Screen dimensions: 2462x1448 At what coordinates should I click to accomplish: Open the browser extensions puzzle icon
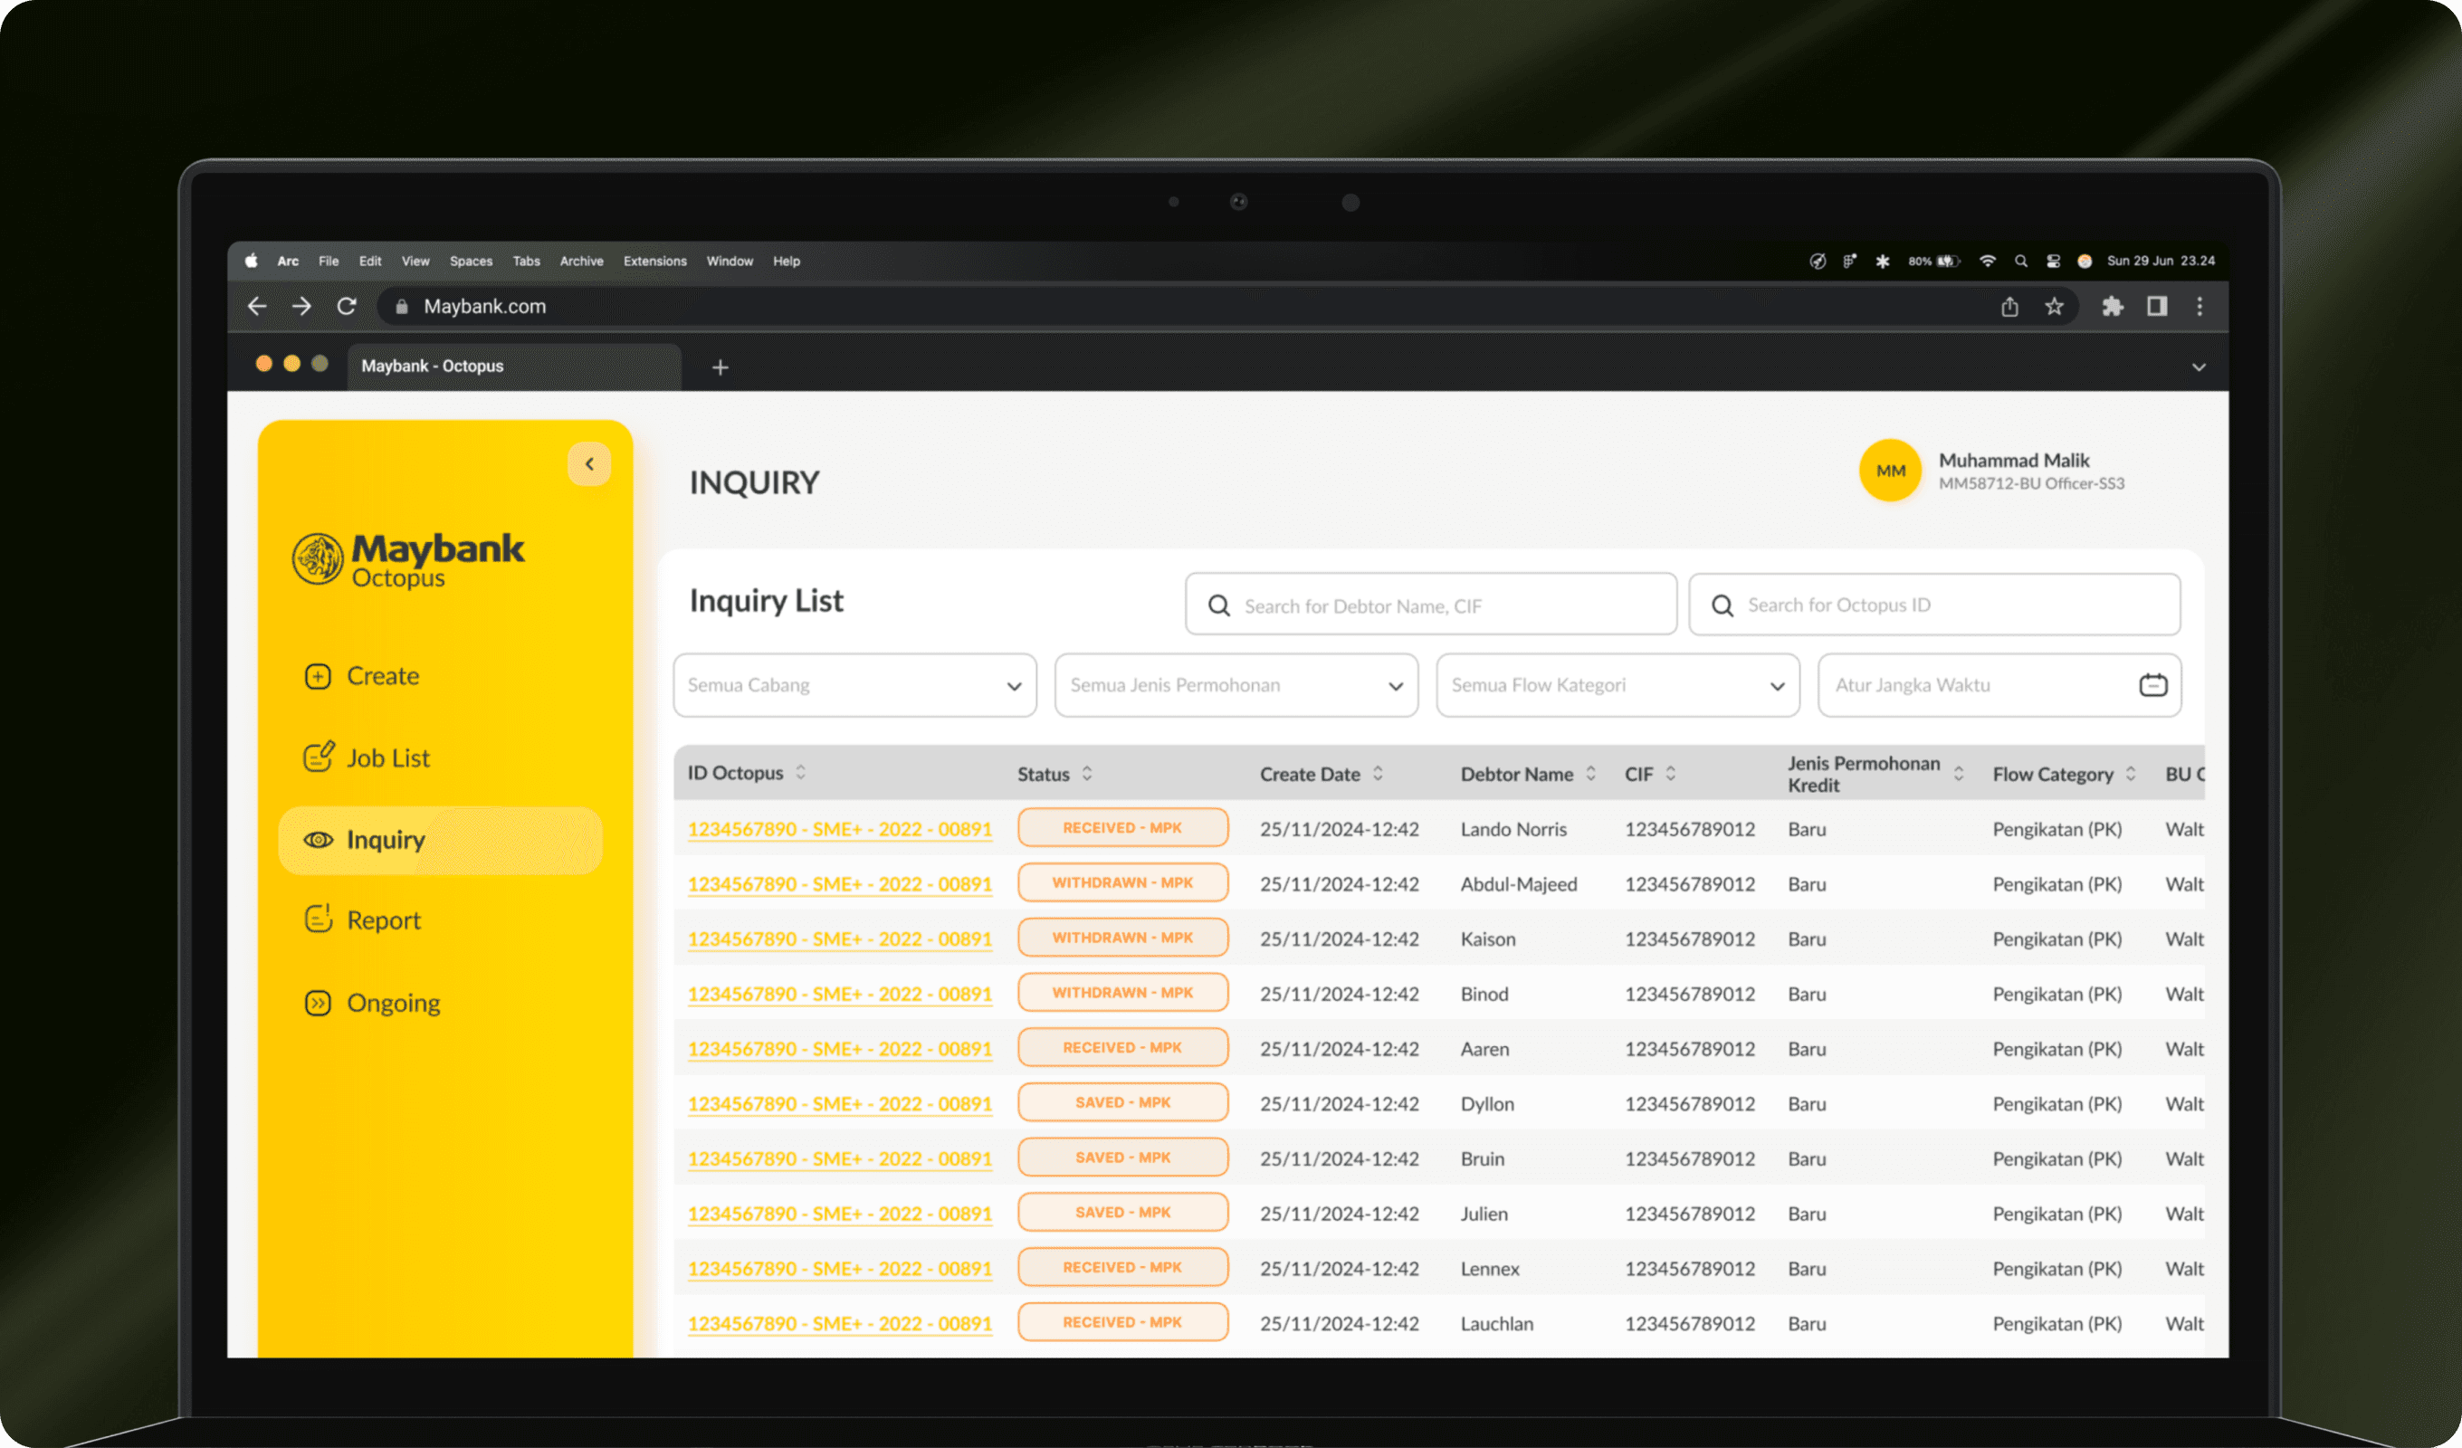(2112, 307)
